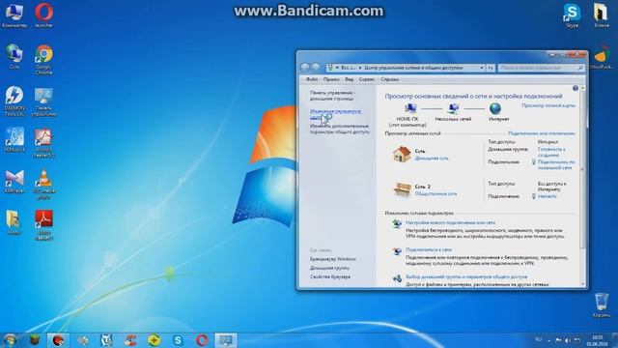Open Выбор домашней группы и параметров общего доступа

click(x=466, y=277)
